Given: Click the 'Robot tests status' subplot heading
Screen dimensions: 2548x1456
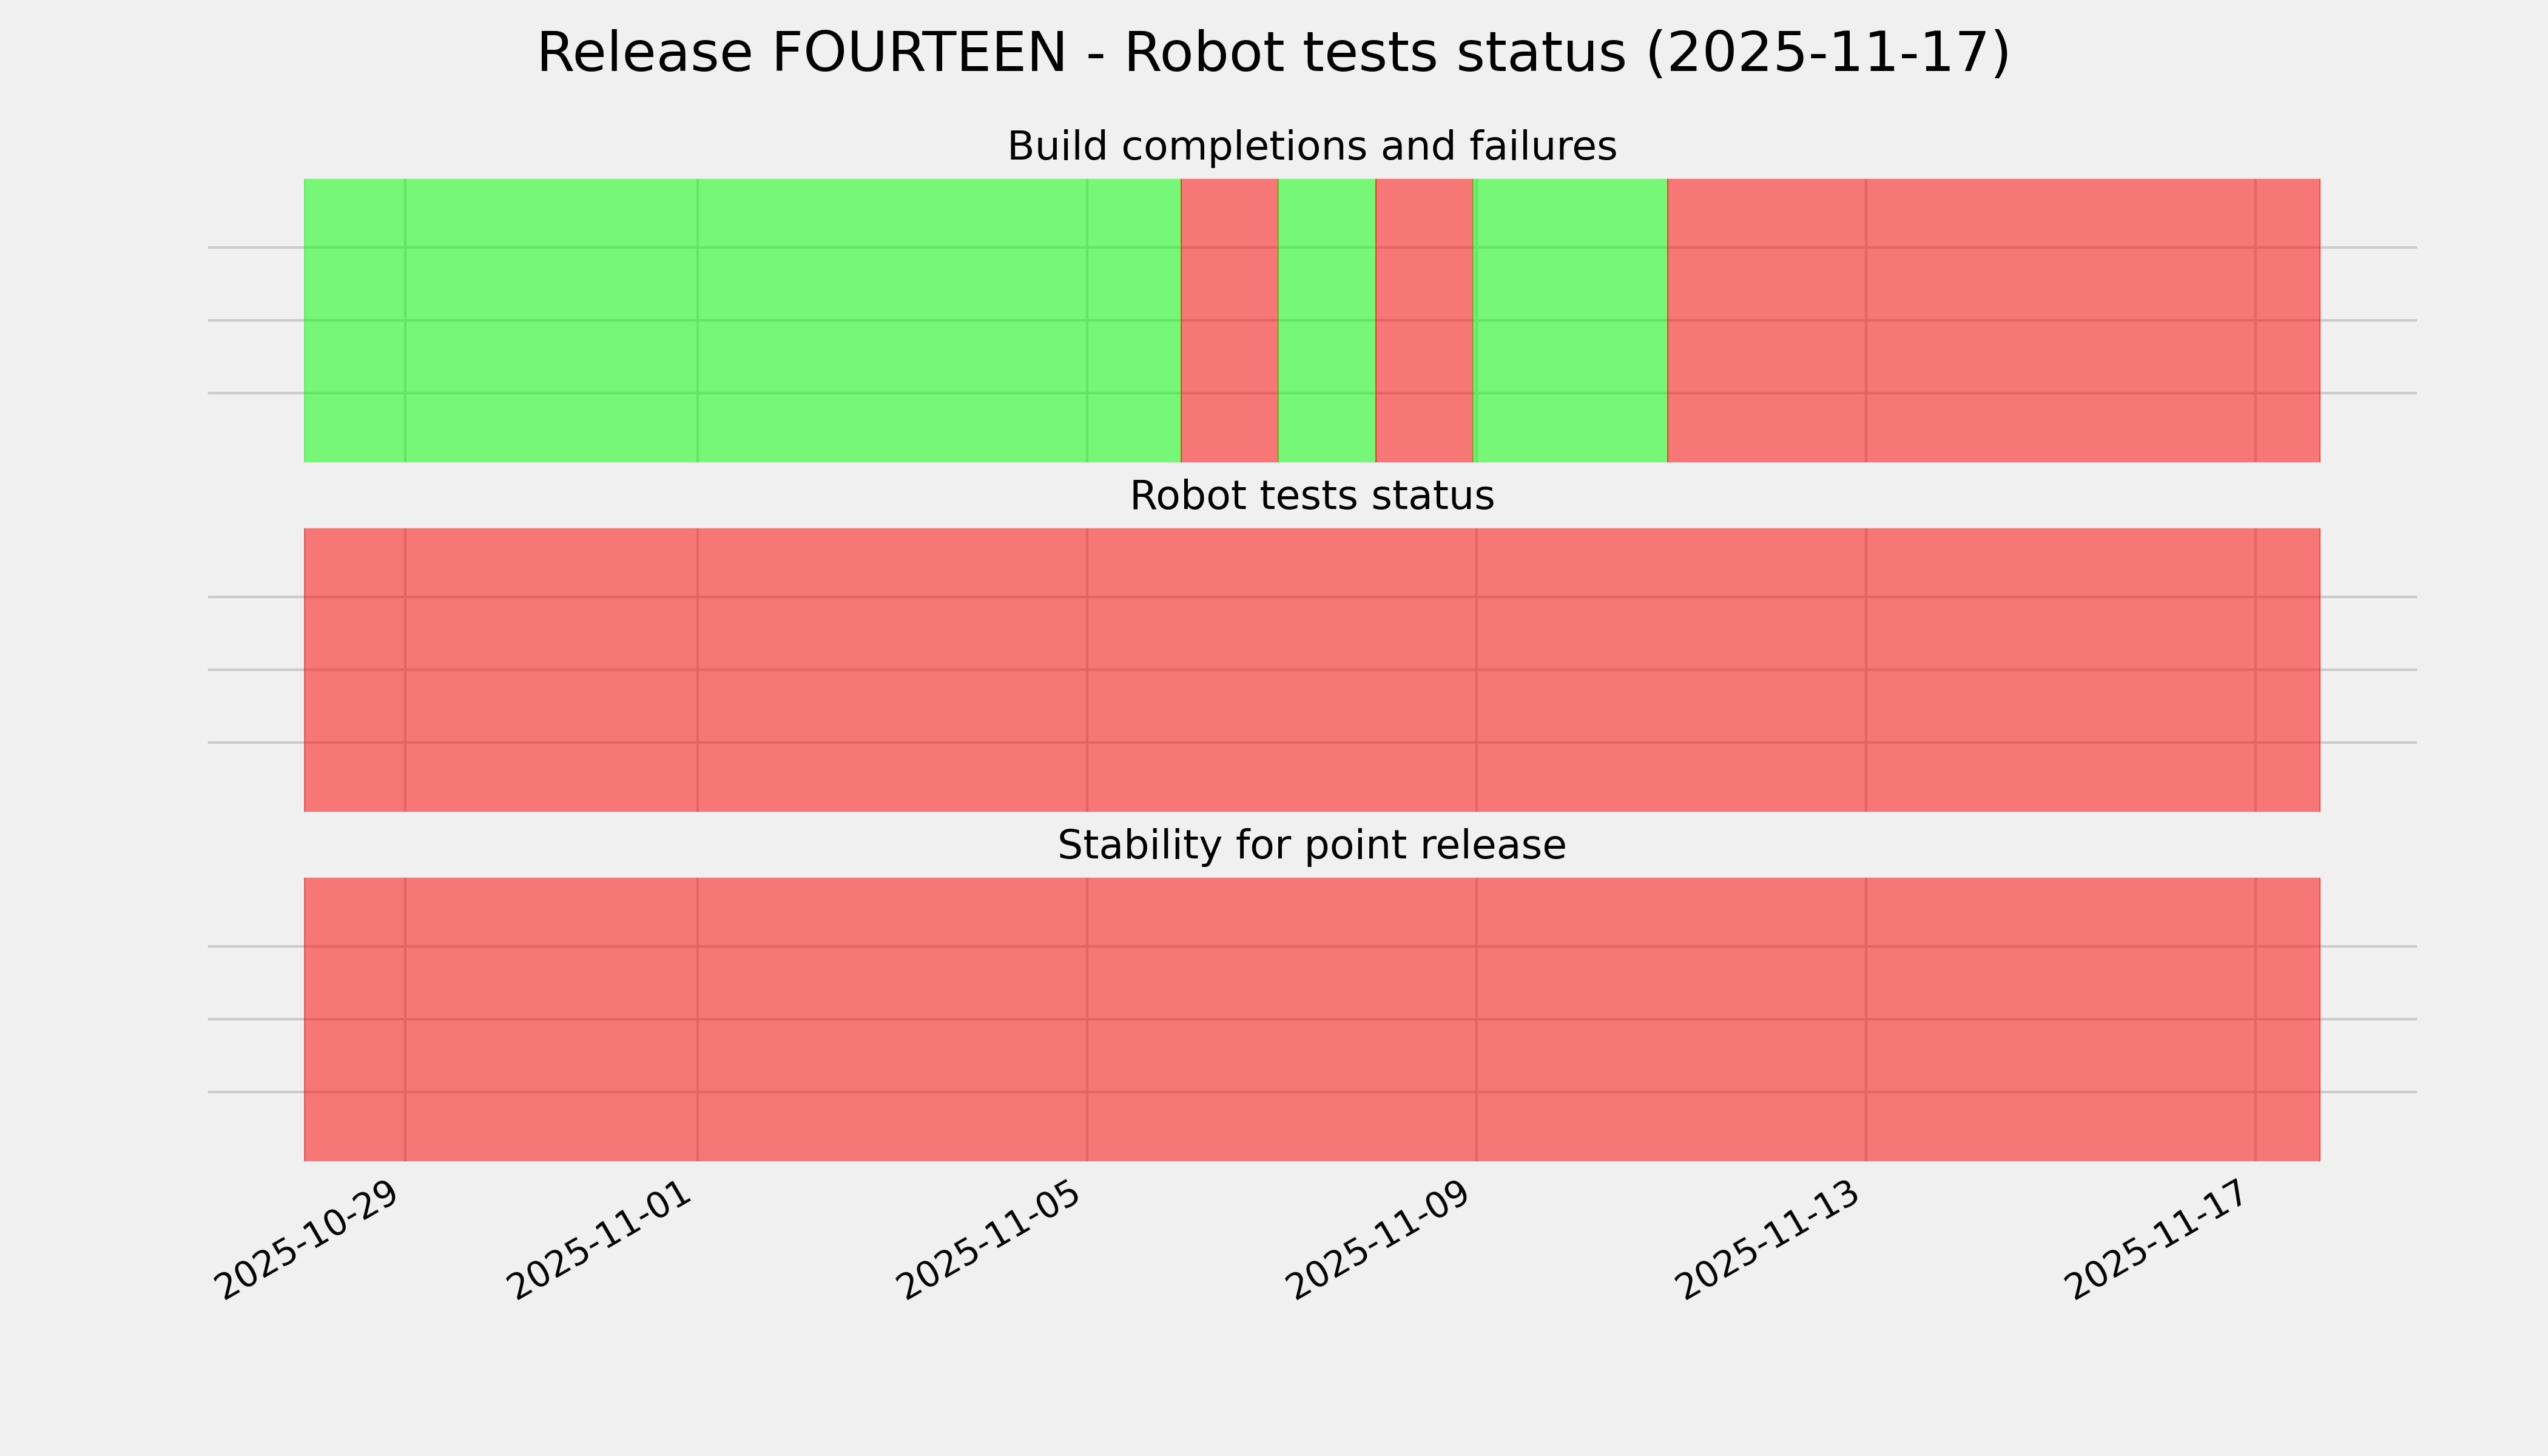Looking at the screenshot, I should 1311,496.
